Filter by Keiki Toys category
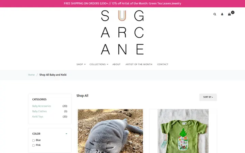Image resolution: width=245 pixels, height=153 pixels. click(x=38, y=117)
